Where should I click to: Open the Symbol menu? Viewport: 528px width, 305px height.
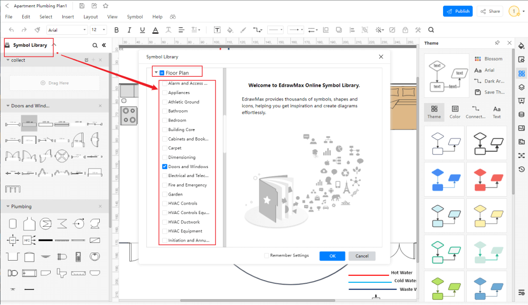click(135, 16)
